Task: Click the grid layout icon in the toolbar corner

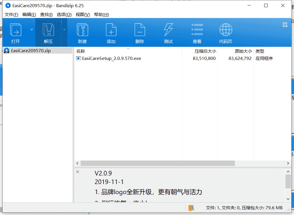Action: (285, 25)
